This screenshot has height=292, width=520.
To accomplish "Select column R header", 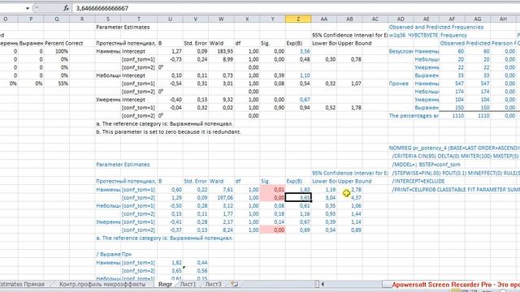I will (x=82, y=19).
